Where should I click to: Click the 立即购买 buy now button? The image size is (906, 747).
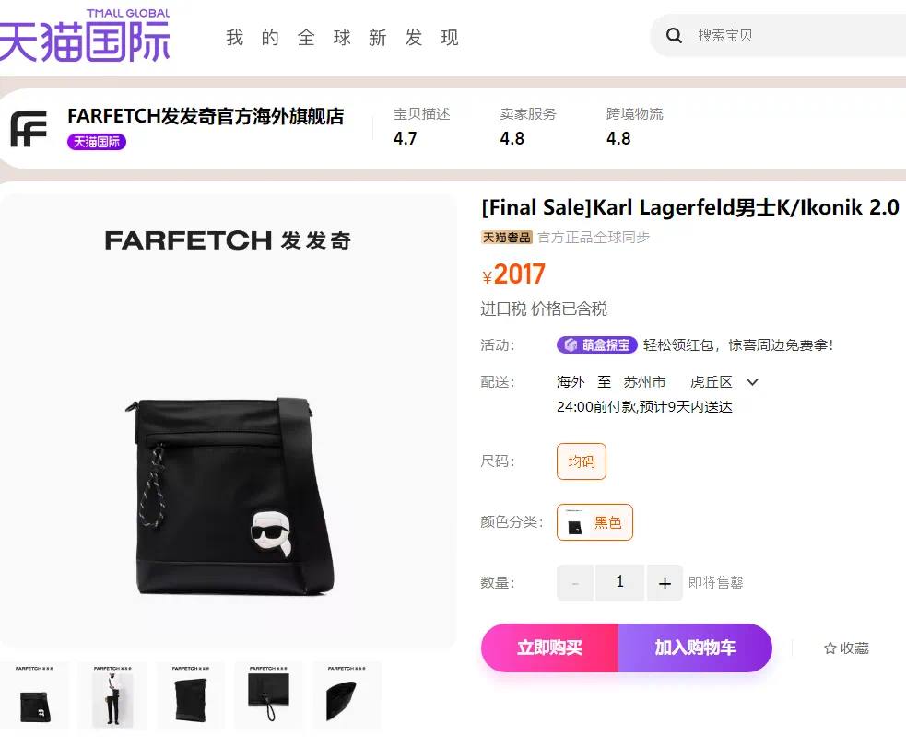tap(549, 648)
